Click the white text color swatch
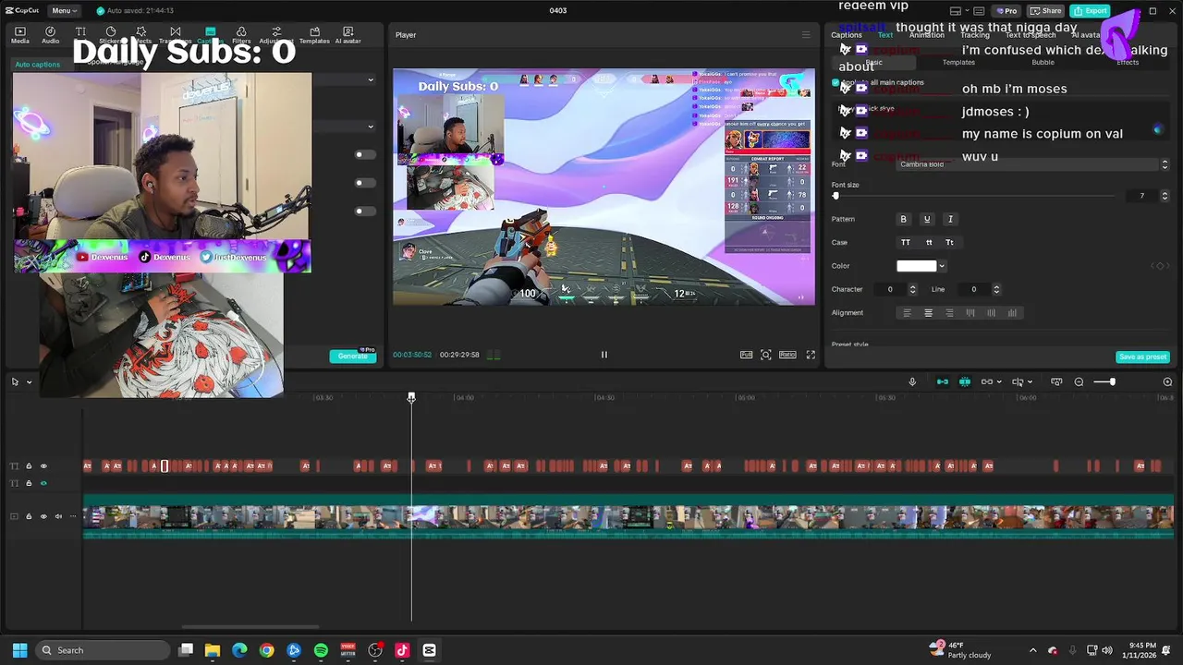 point(916,266)
